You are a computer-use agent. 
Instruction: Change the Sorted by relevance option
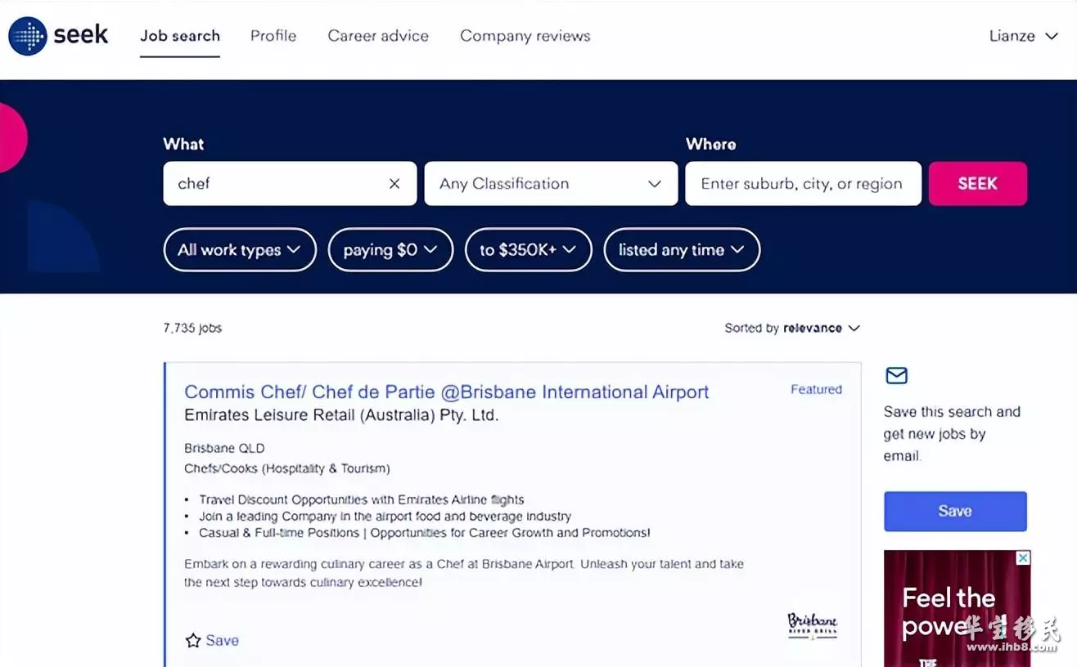792,328
